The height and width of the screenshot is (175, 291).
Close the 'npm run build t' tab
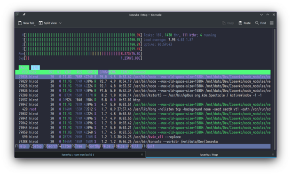[x=142, y=155]
